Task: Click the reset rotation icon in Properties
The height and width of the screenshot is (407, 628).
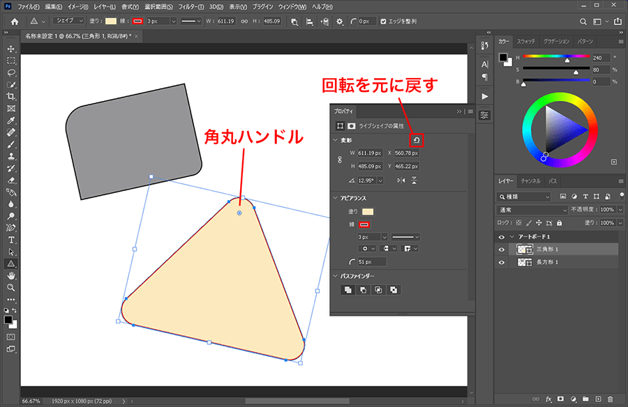Action: click(x=417, y=141)
